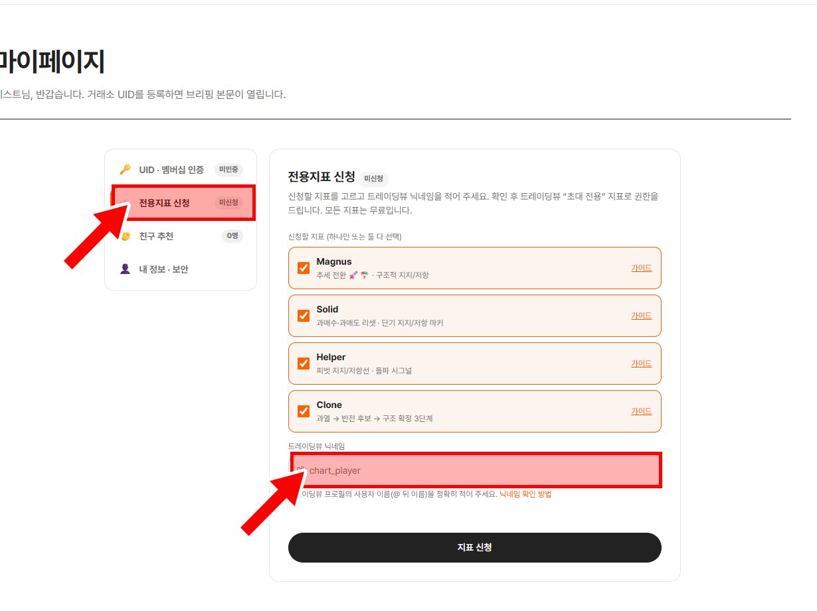The image size is (817, 611).
Task: Uncheck the Helper indicator checkbox
Action: tap(304, 364)
